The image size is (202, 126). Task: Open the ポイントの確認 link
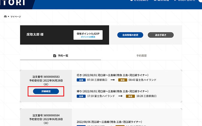pyautogui.click(x=88, y=37)
